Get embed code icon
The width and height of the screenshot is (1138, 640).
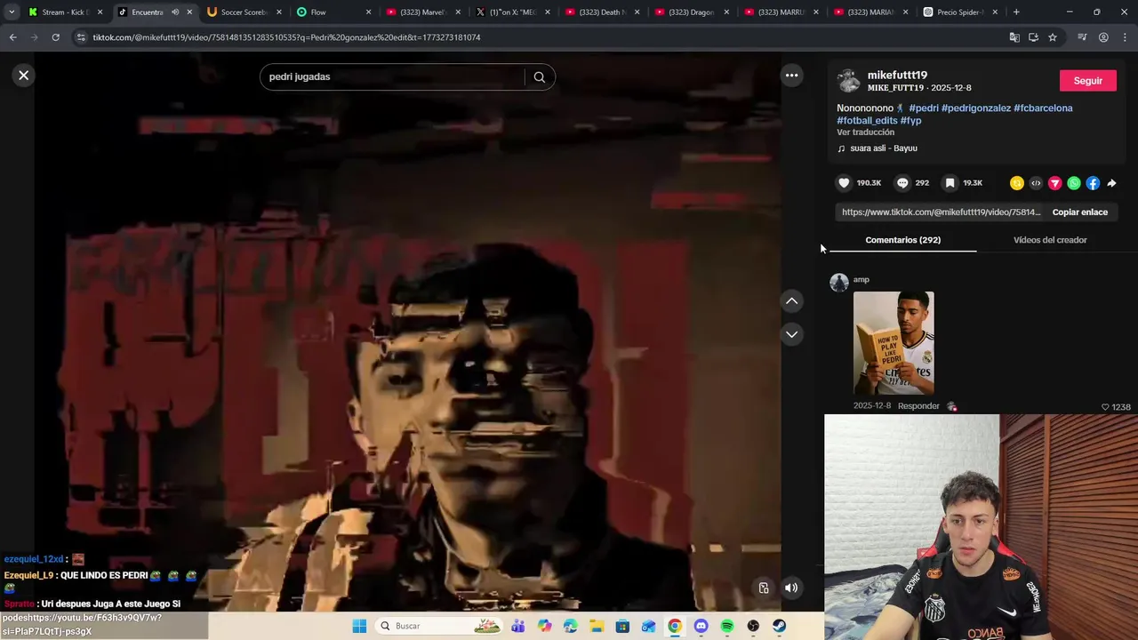[1036, 183]
